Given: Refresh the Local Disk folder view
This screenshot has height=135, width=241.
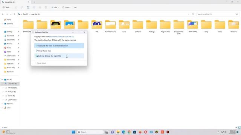Looking at the screenshot, I should [x=193, y=14].
